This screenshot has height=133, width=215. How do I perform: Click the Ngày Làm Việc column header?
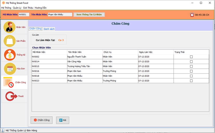point(156,52)
